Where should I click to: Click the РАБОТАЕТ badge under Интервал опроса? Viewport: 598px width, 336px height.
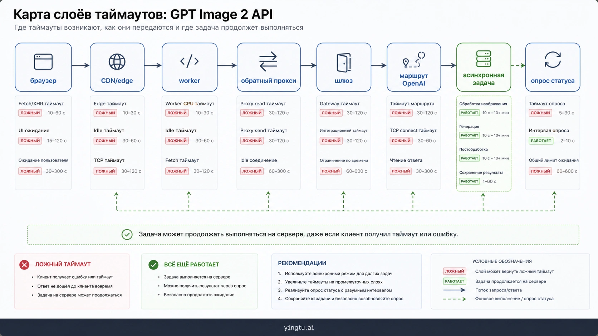pyautogui.click(x=541, y=141)
